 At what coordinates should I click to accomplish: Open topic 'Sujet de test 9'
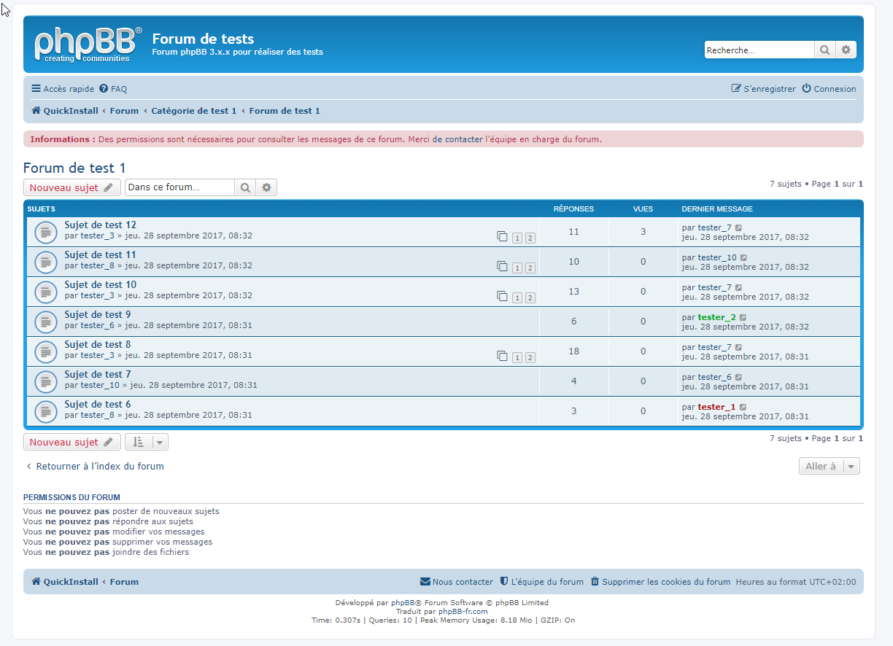[x=98, y=314]
